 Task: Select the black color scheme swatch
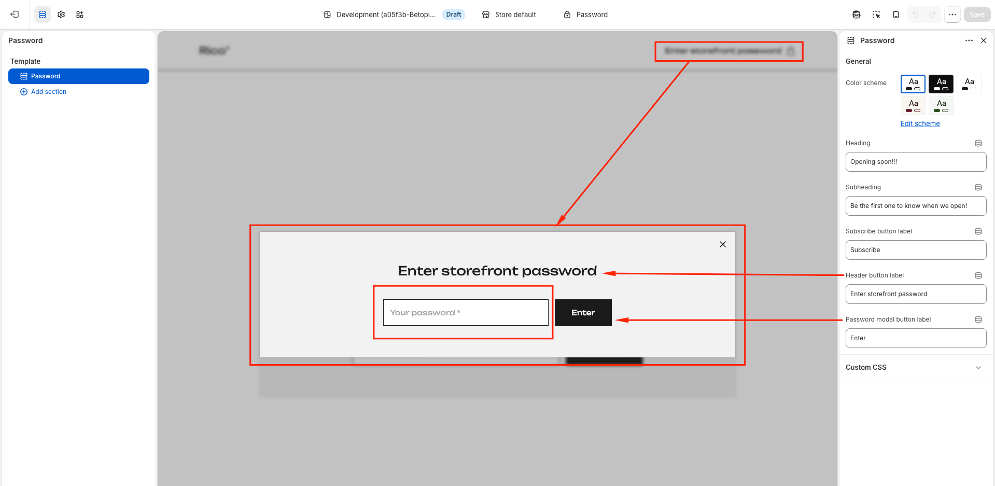(941, 84)
